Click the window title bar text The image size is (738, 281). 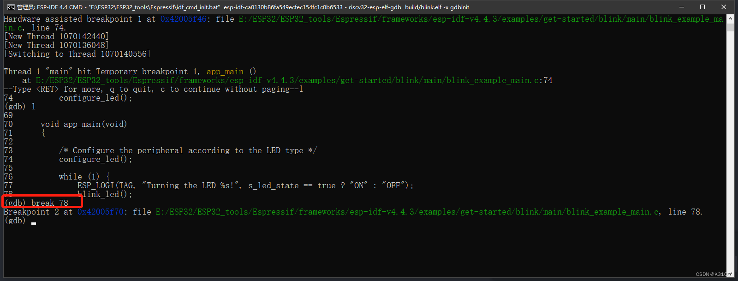243,7
